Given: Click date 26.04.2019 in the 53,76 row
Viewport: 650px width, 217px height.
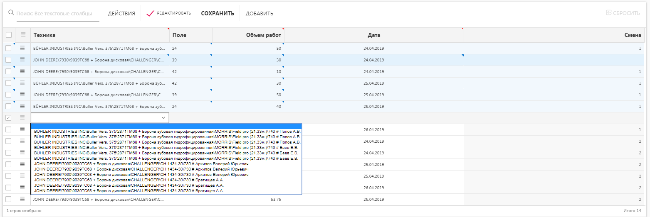Looking at the screenshot, I should point(373,199).
